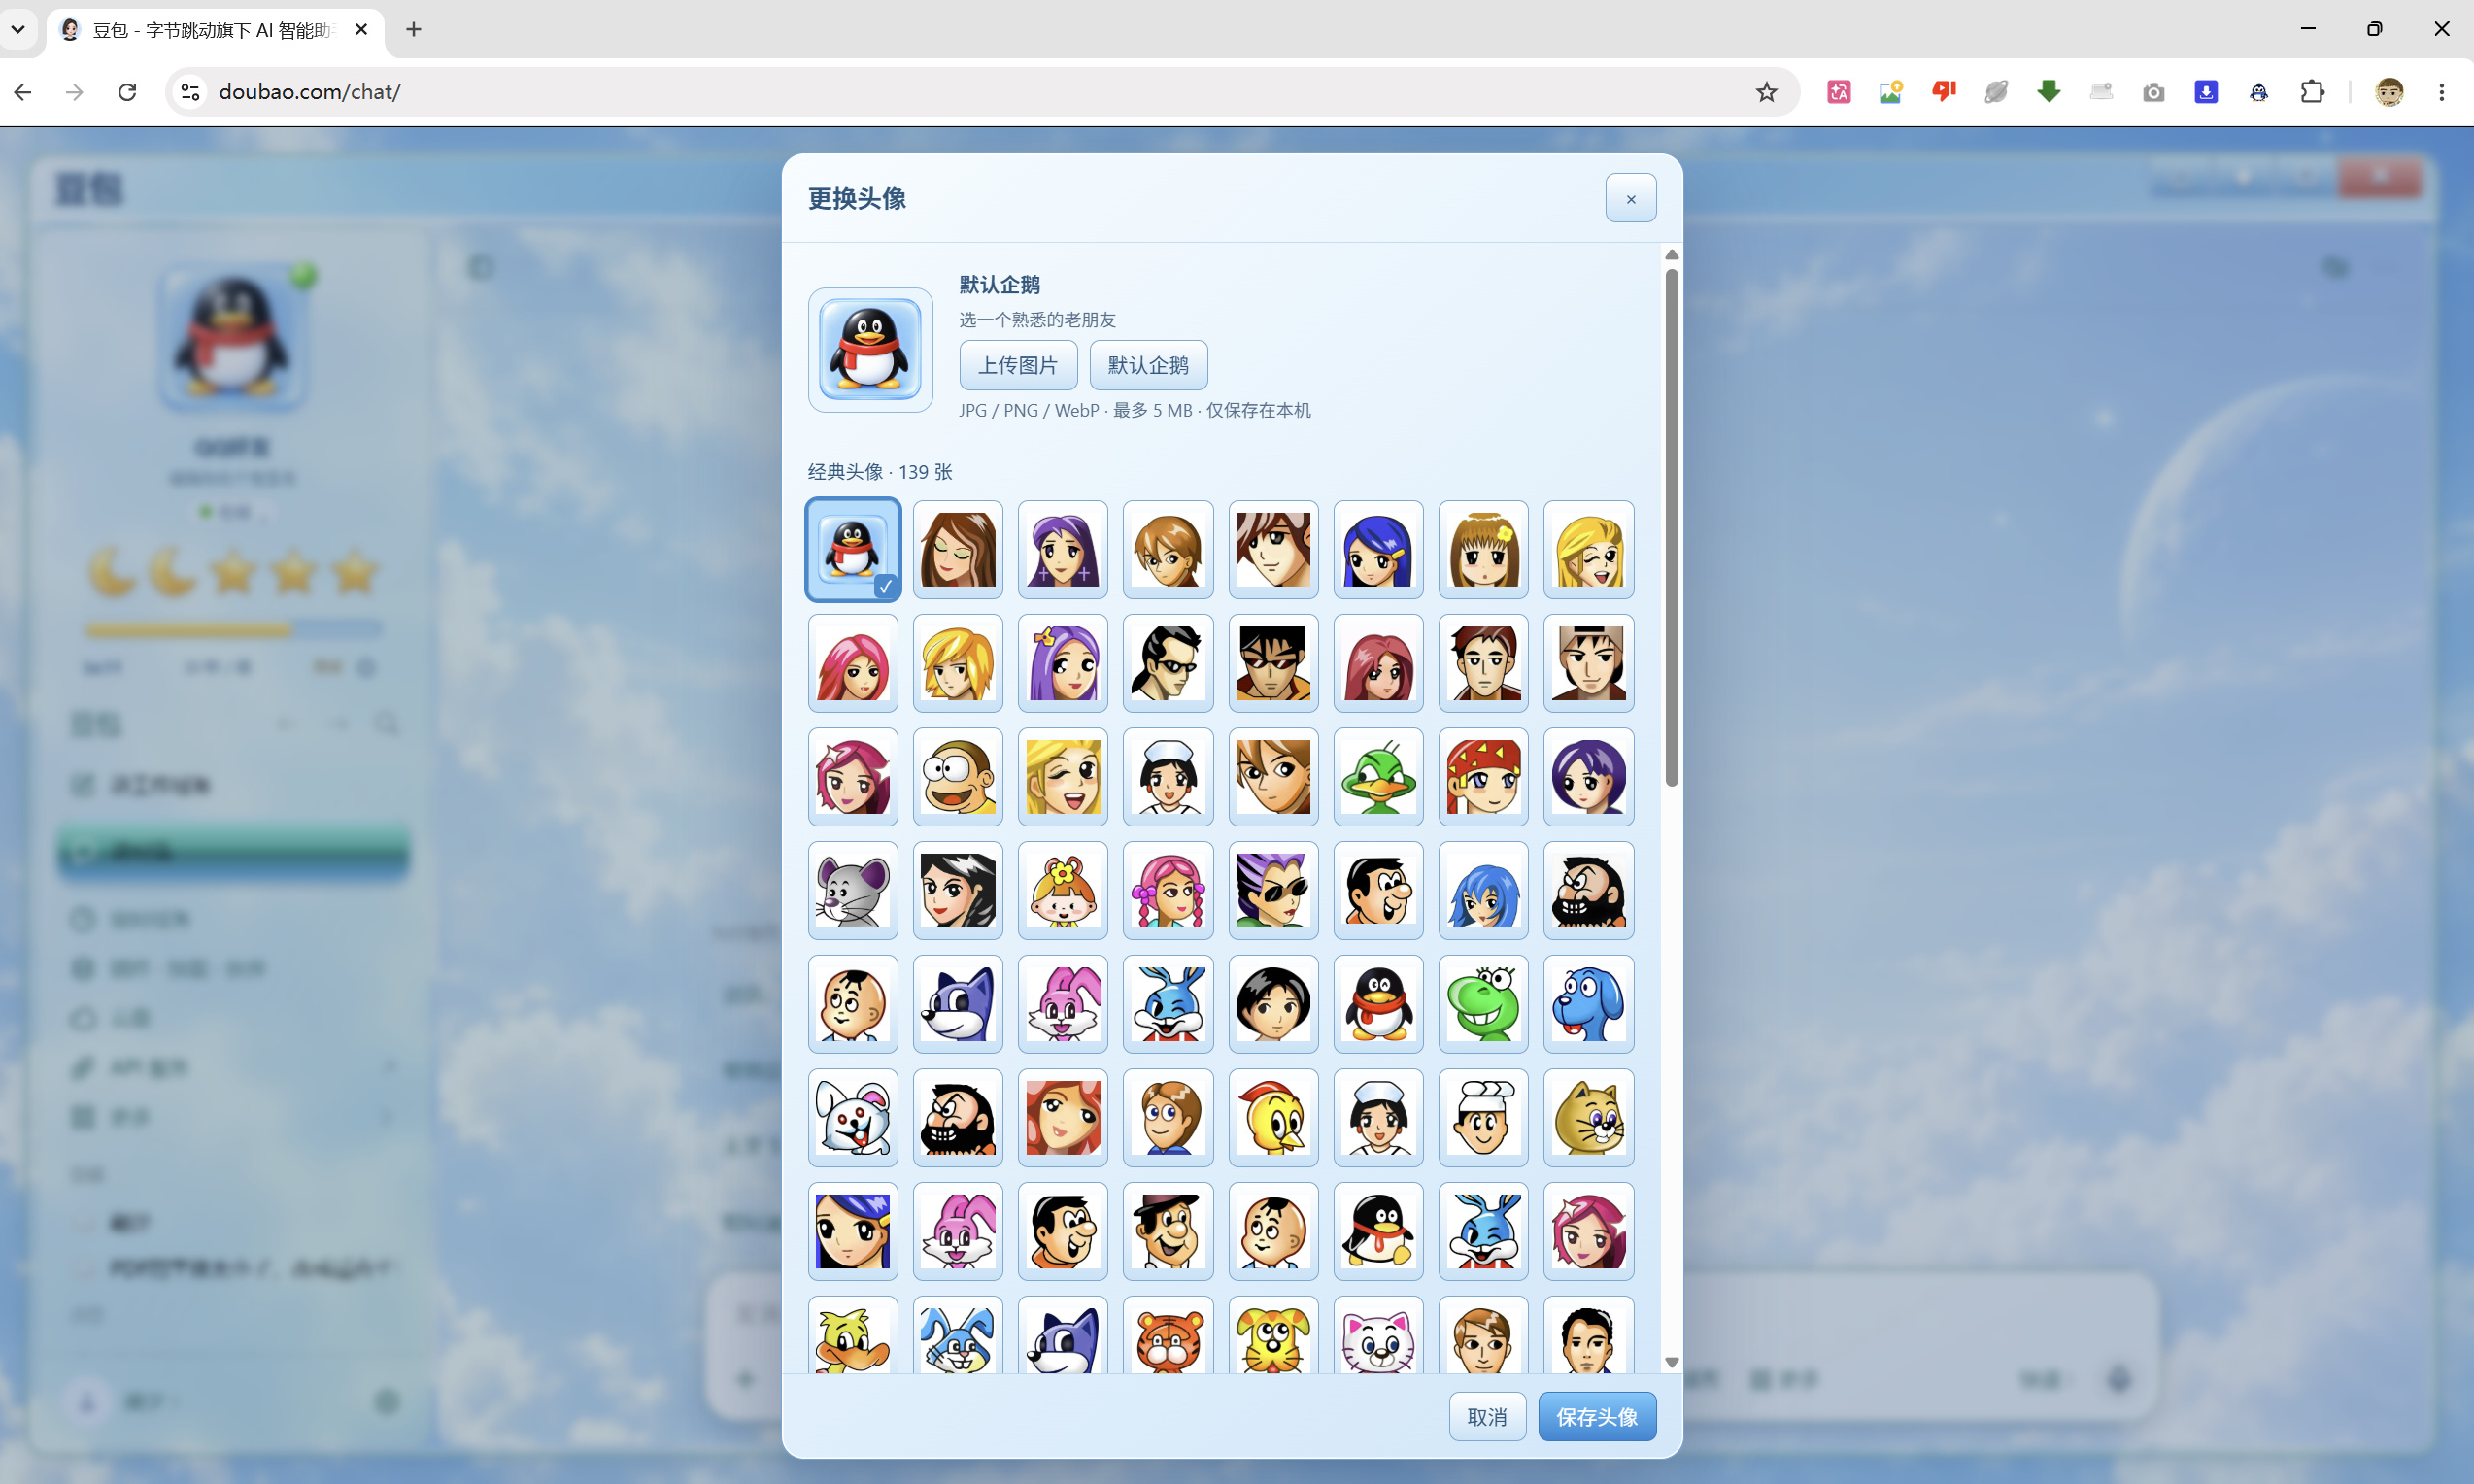
Task: Pick the white puppy avatar in row six
Action: pyautogui.click(x=853, y=1118)
